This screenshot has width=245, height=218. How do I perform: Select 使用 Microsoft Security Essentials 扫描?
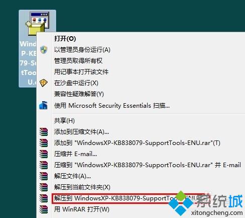[x=112, y=106]
